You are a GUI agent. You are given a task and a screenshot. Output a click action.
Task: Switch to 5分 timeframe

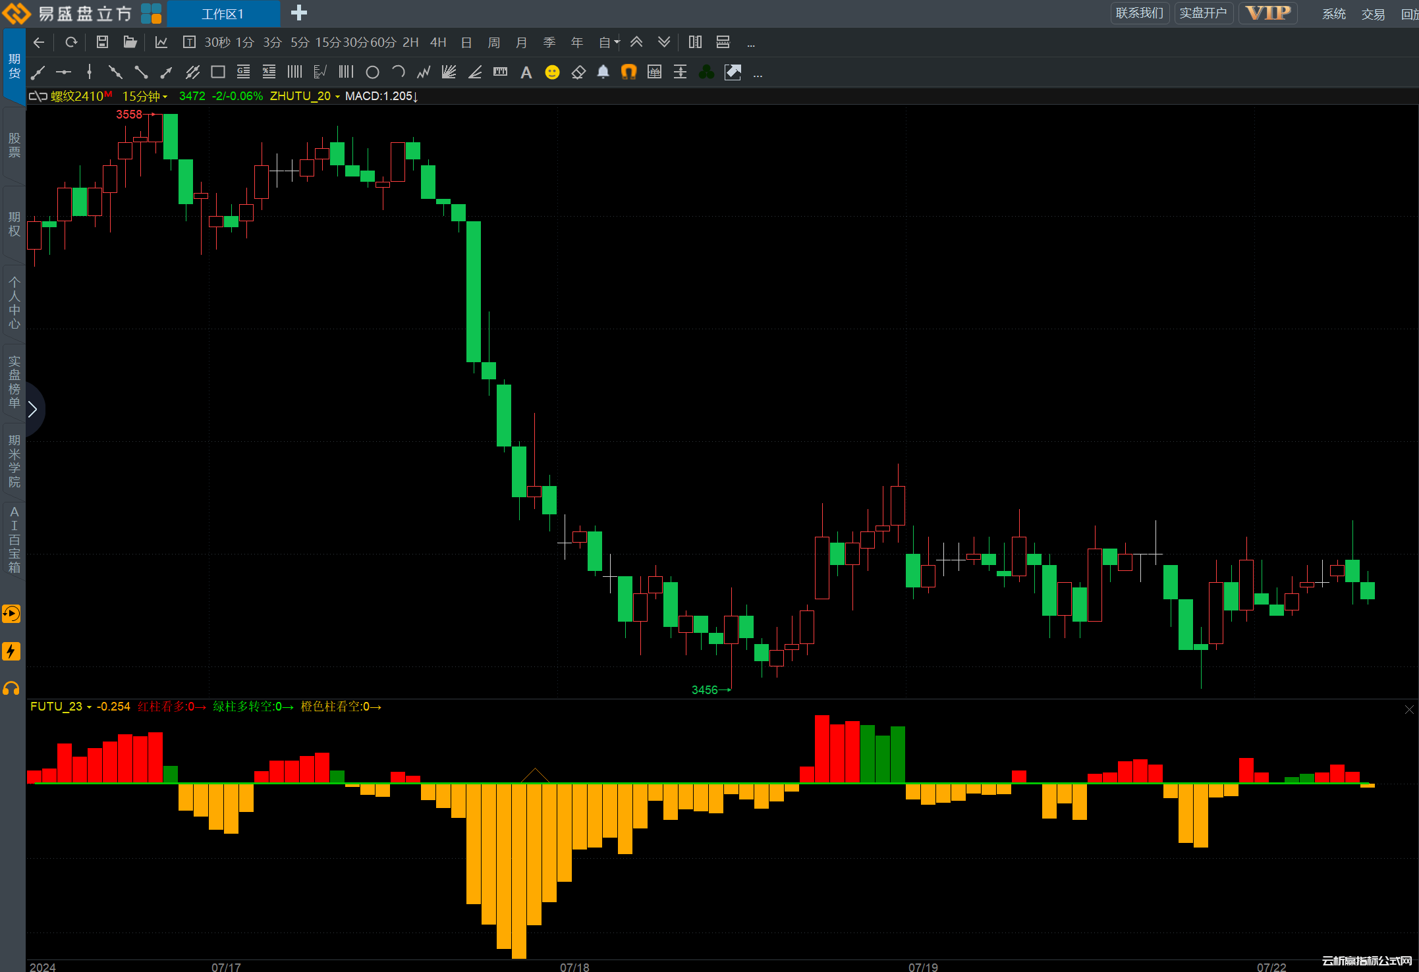click(x=300, y=43)
